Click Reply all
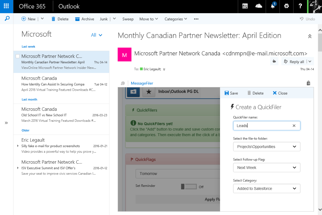 [294, 62]
